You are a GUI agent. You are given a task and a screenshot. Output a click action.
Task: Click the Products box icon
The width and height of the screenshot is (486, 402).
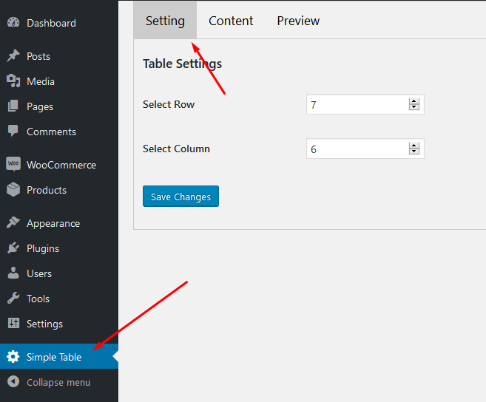13,189
